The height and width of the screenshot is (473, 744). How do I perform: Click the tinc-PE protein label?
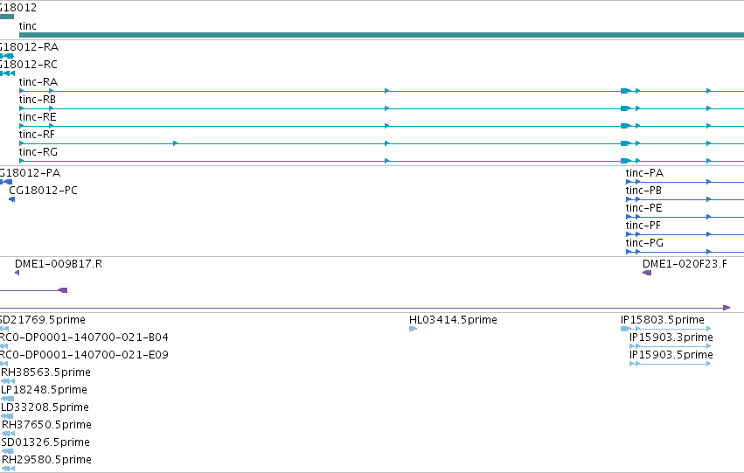pos(643,208)
